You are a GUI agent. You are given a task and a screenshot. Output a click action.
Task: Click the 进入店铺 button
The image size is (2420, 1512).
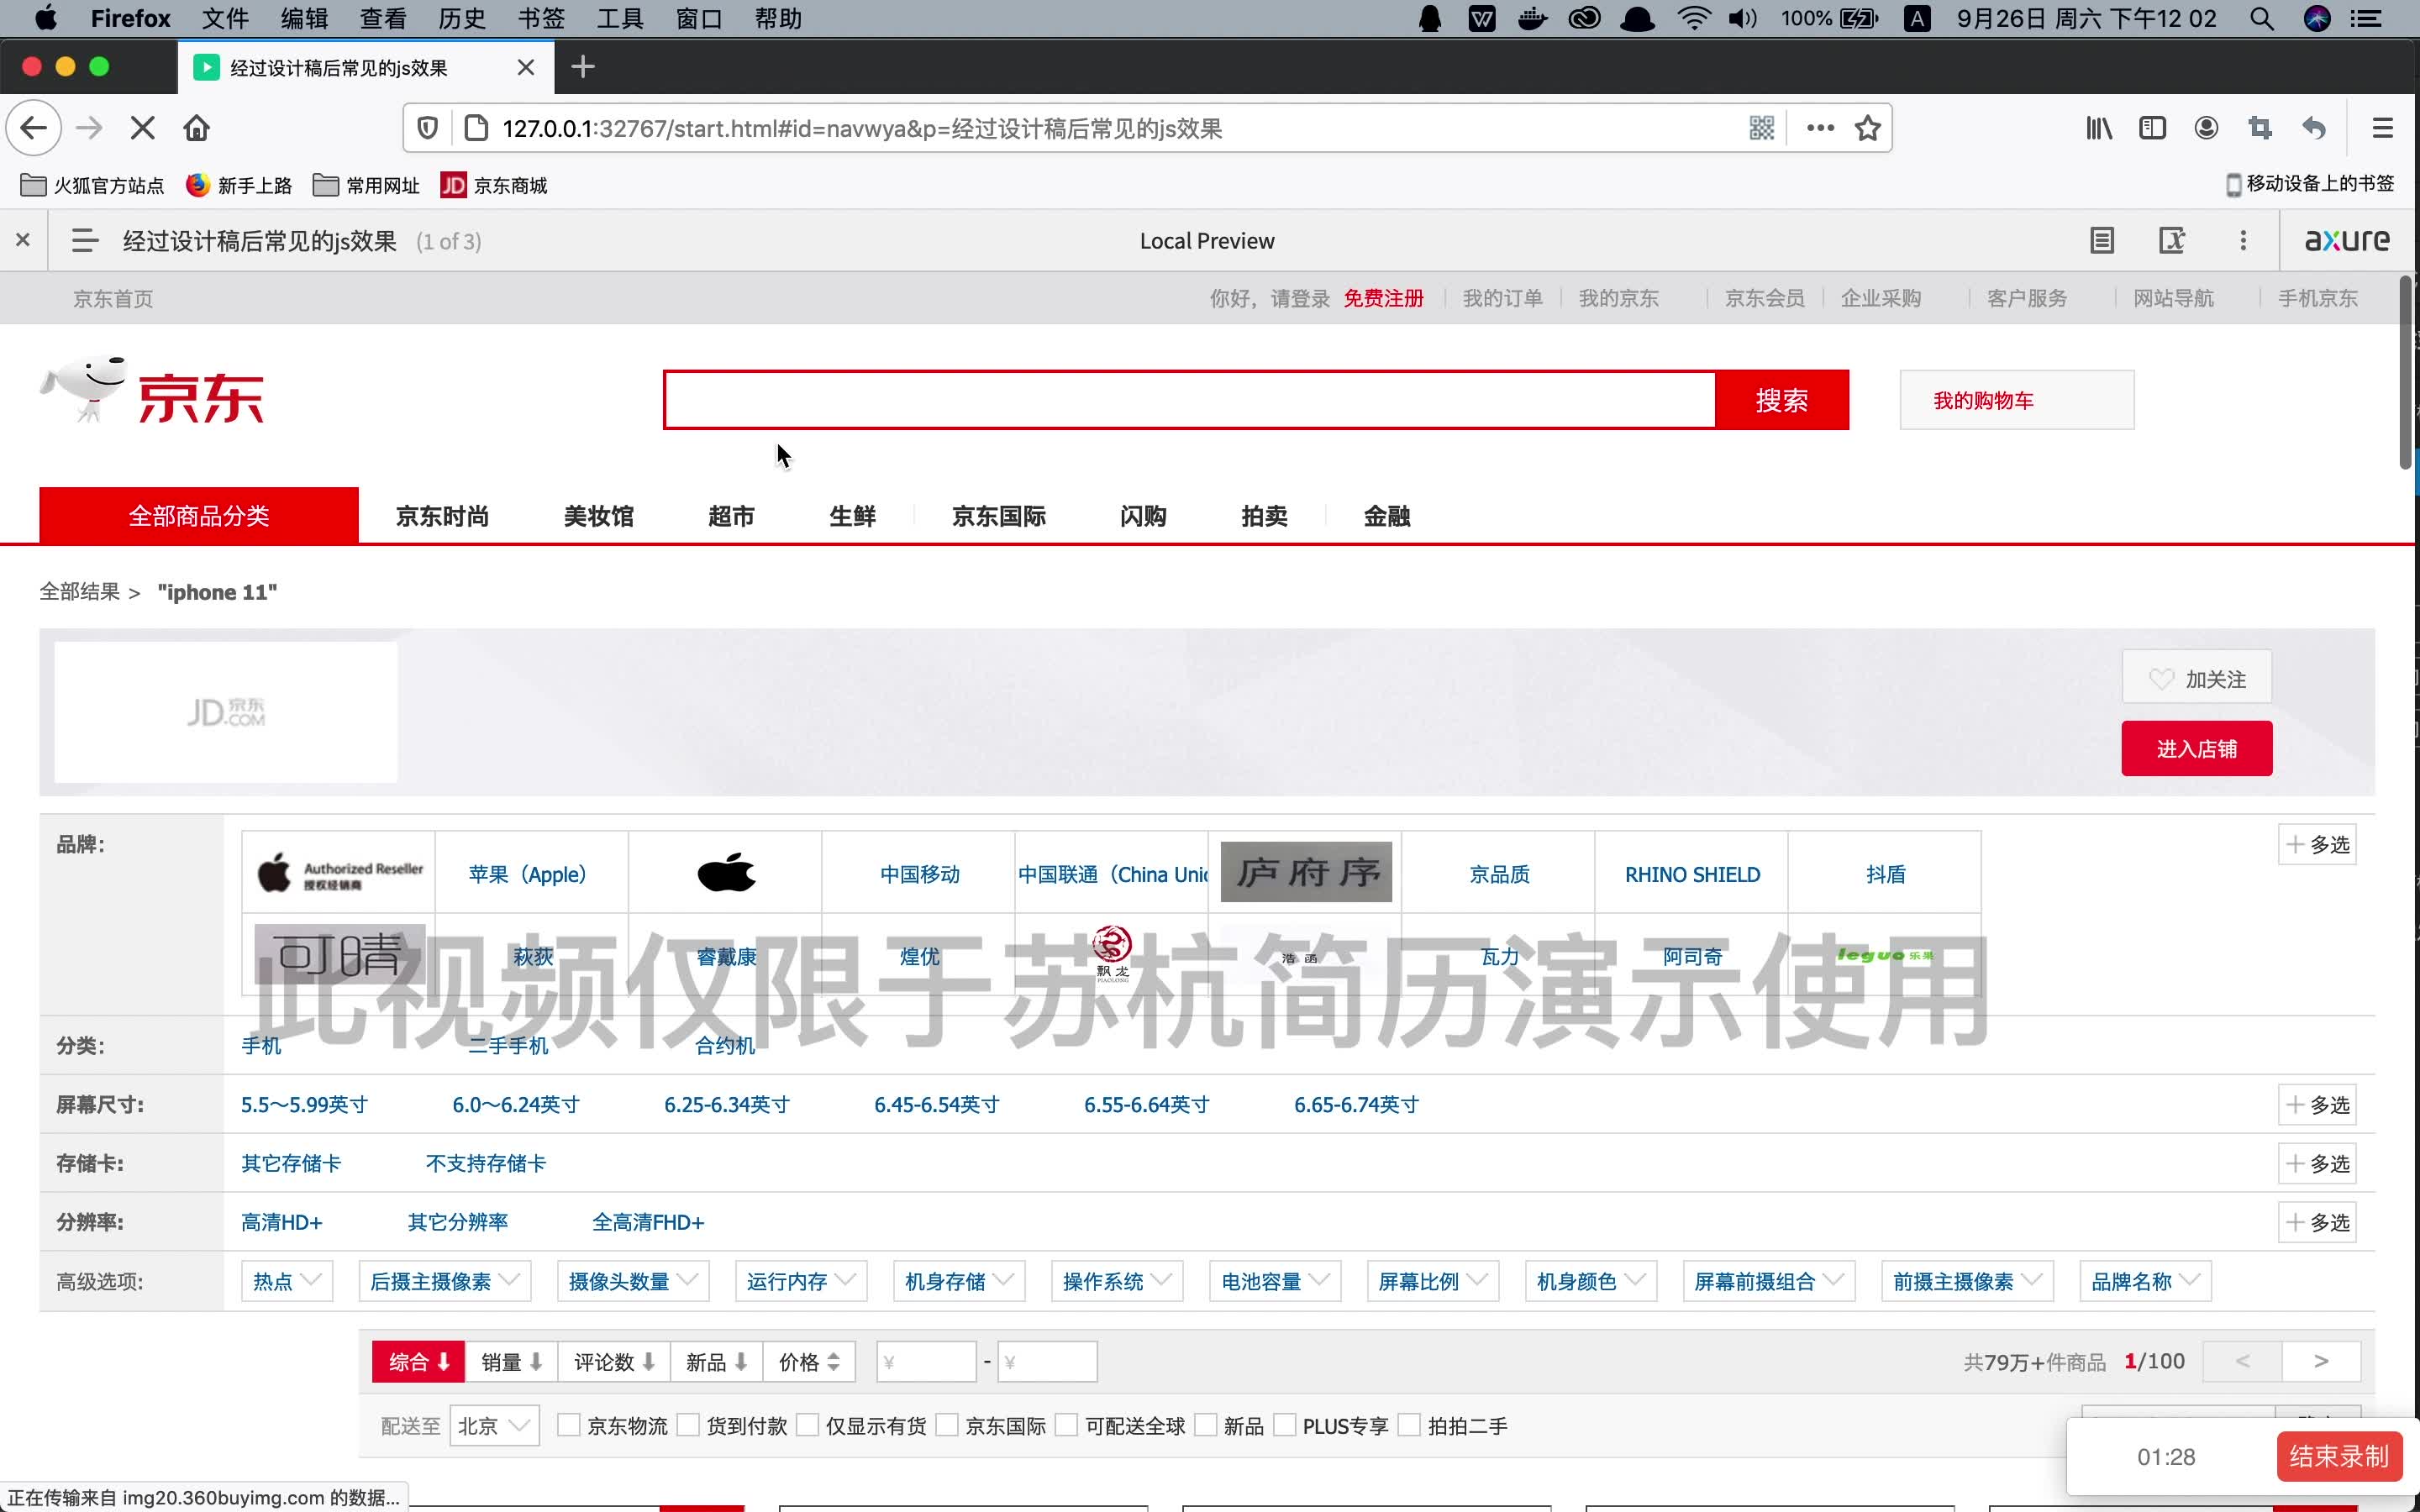[x=2196, y=748]
